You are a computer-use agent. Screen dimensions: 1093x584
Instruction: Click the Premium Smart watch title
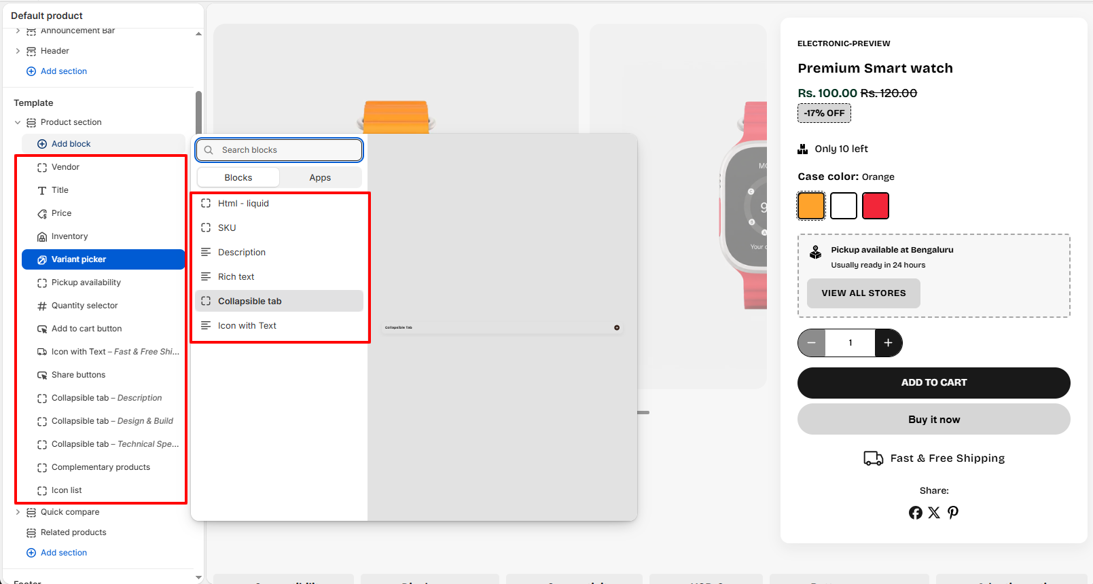click(875, 68)
